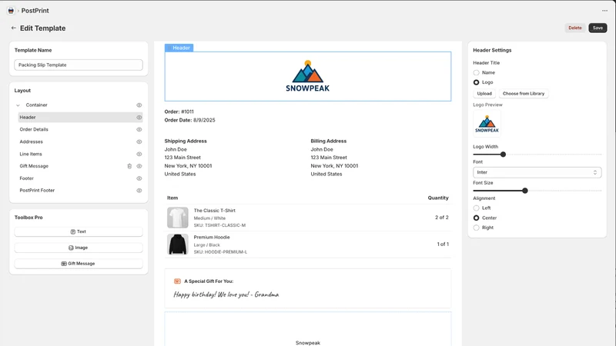This screenshot has height=346, width=616.
Task: Click the Logo Width slider handle
Action: pos(503,155)
